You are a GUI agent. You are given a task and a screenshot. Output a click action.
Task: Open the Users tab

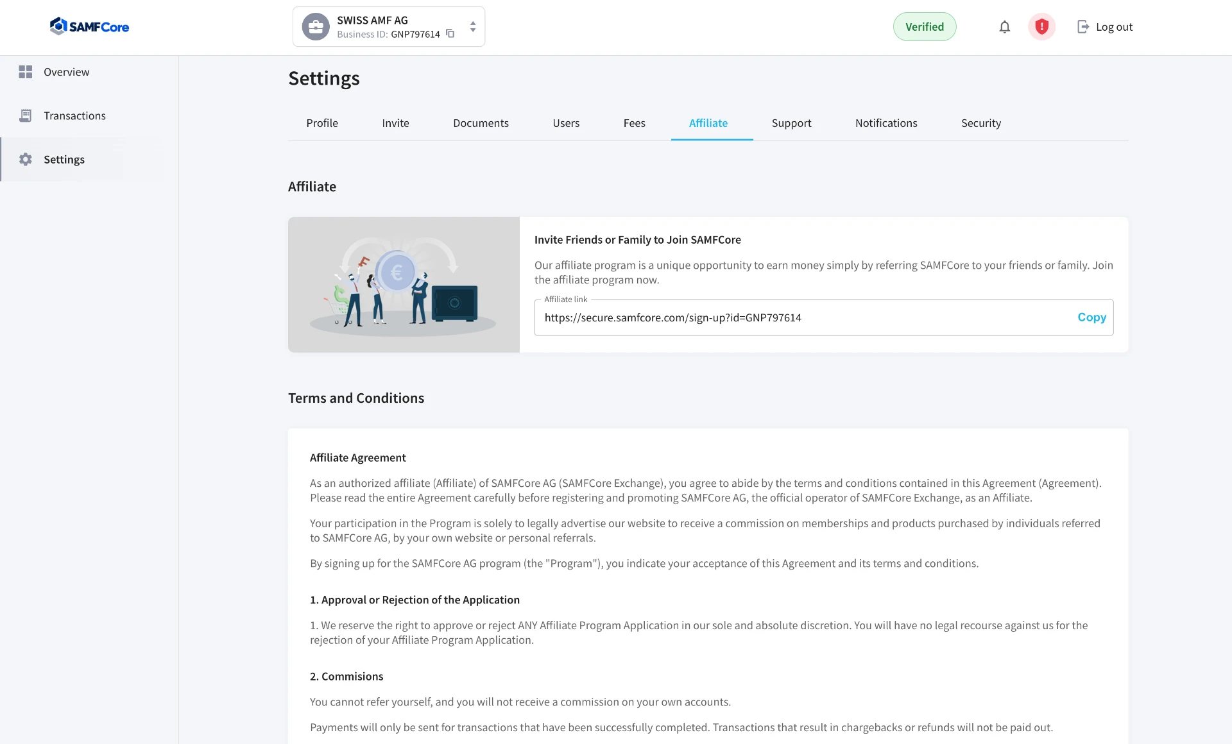pos(566,123)
